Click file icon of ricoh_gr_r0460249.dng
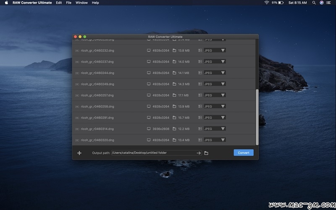Image resolution: width=336 pixels, height=210 pixels. 77,84
